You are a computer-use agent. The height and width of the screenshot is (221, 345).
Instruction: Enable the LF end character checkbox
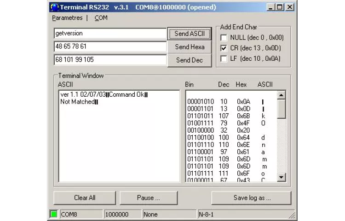[224, 58]
